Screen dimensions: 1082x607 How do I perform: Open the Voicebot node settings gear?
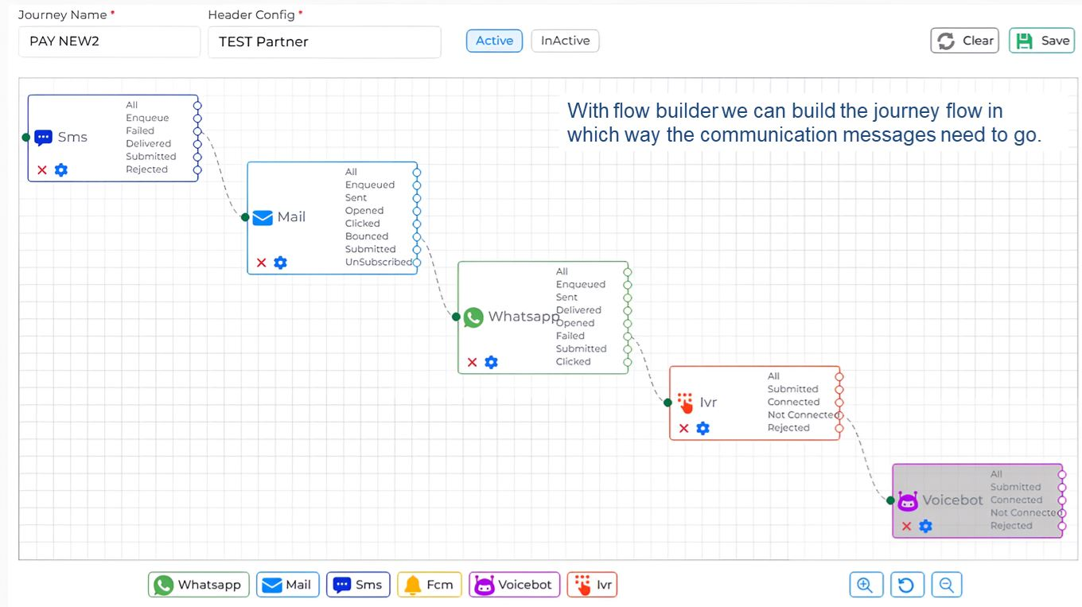click(x=925, y=526)
